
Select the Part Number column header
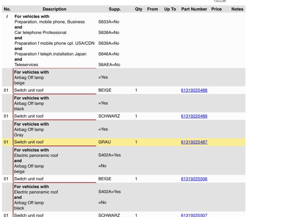click(194, 9)
